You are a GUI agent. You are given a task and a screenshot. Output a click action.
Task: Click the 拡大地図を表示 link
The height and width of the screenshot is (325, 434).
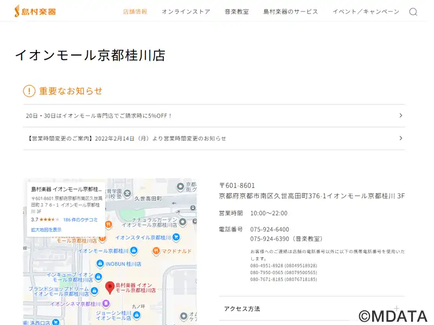click(x=46, y=230)
